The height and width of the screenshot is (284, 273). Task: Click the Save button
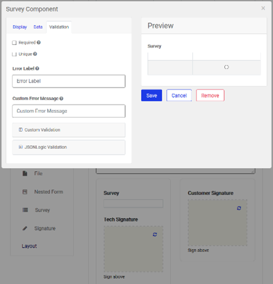tap(152, 96)
